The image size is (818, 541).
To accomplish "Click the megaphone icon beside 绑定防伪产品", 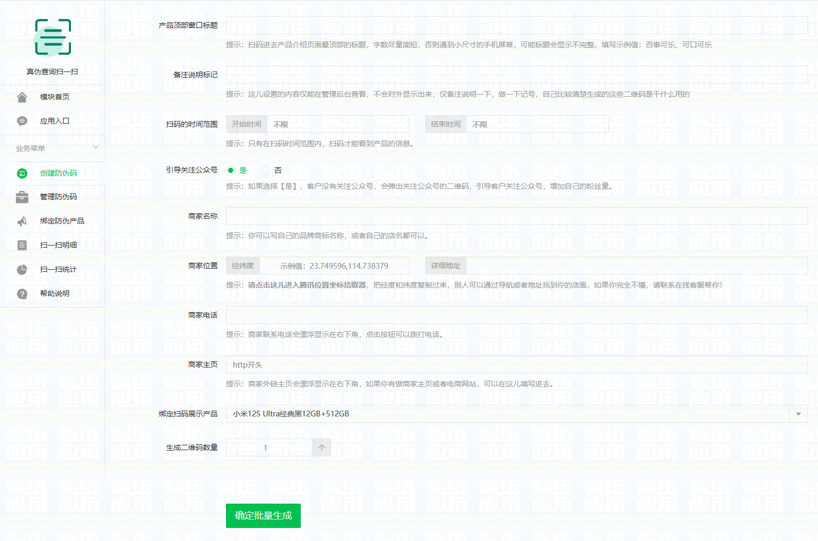I will click(x=22, y=221).
